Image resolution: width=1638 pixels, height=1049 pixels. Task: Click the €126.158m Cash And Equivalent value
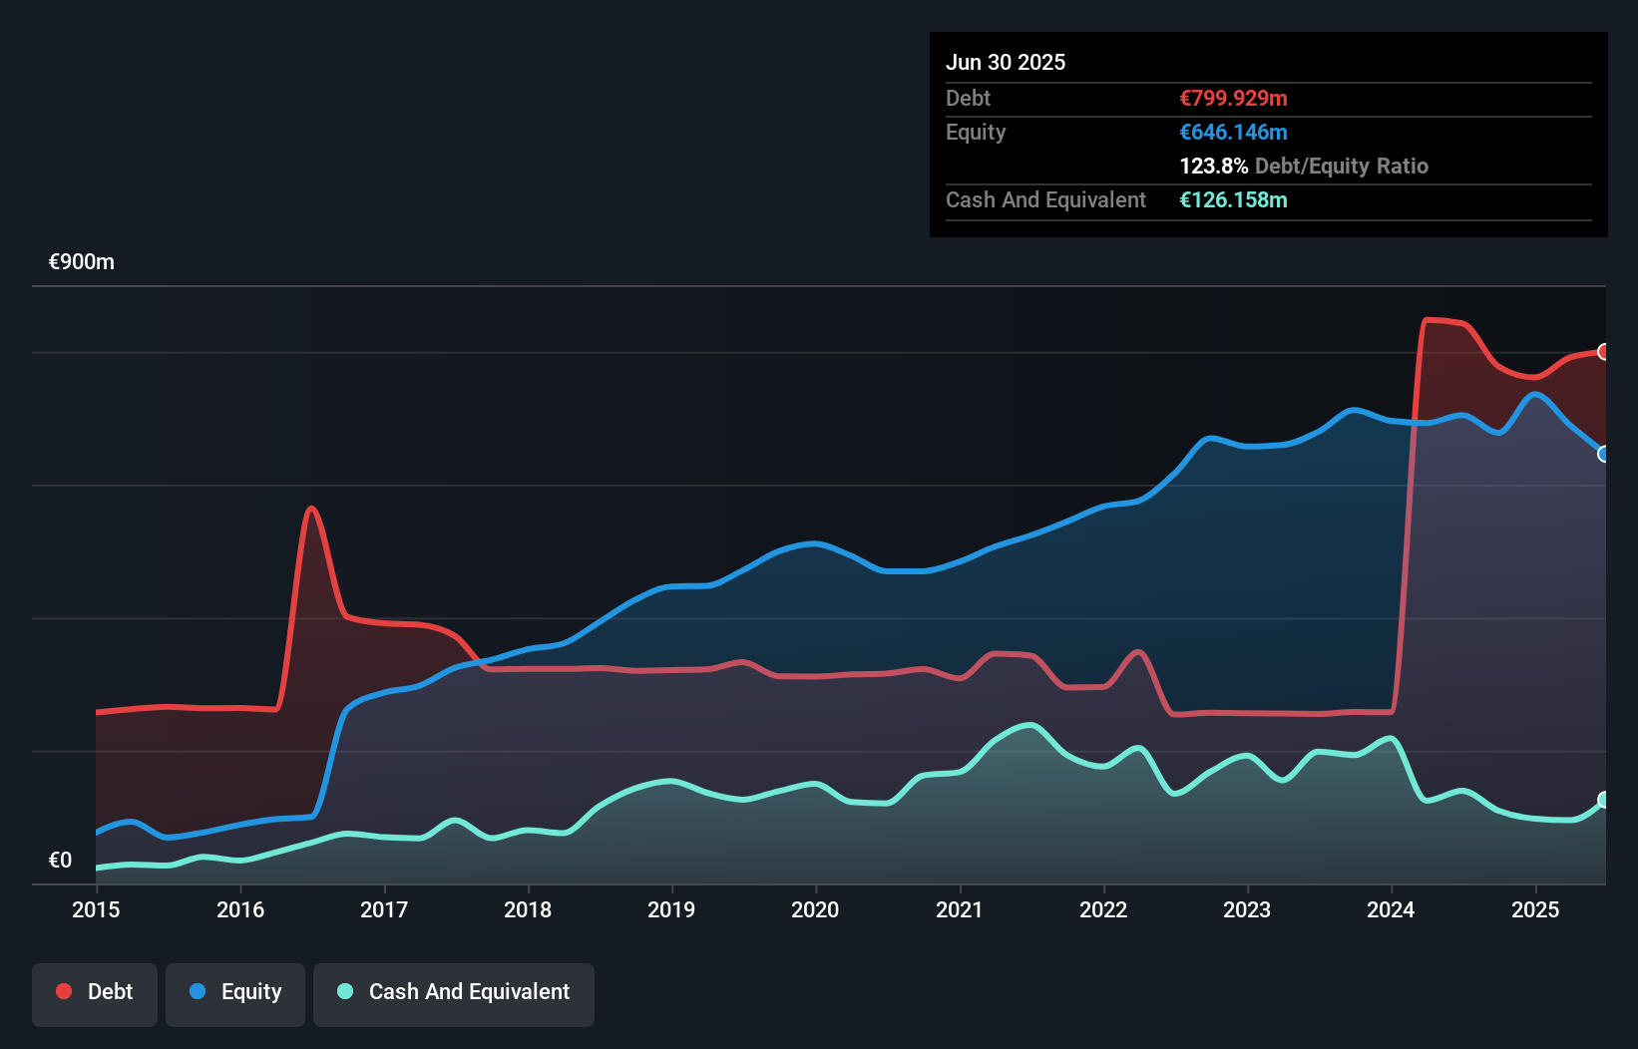pyautogui.click(x=1233, y=199)
